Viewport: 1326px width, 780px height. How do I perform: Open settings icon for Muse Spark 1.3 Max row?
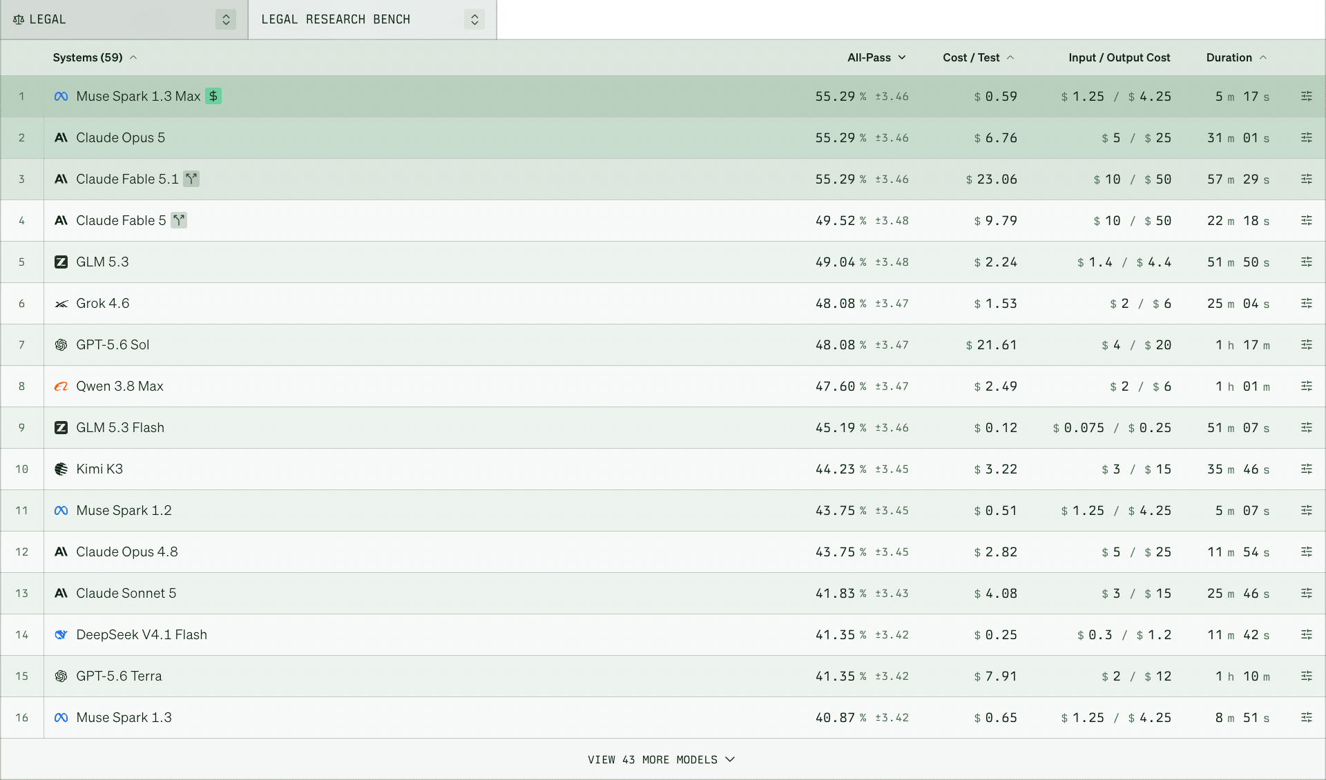pyautogui.click(x=1306, y=97)
